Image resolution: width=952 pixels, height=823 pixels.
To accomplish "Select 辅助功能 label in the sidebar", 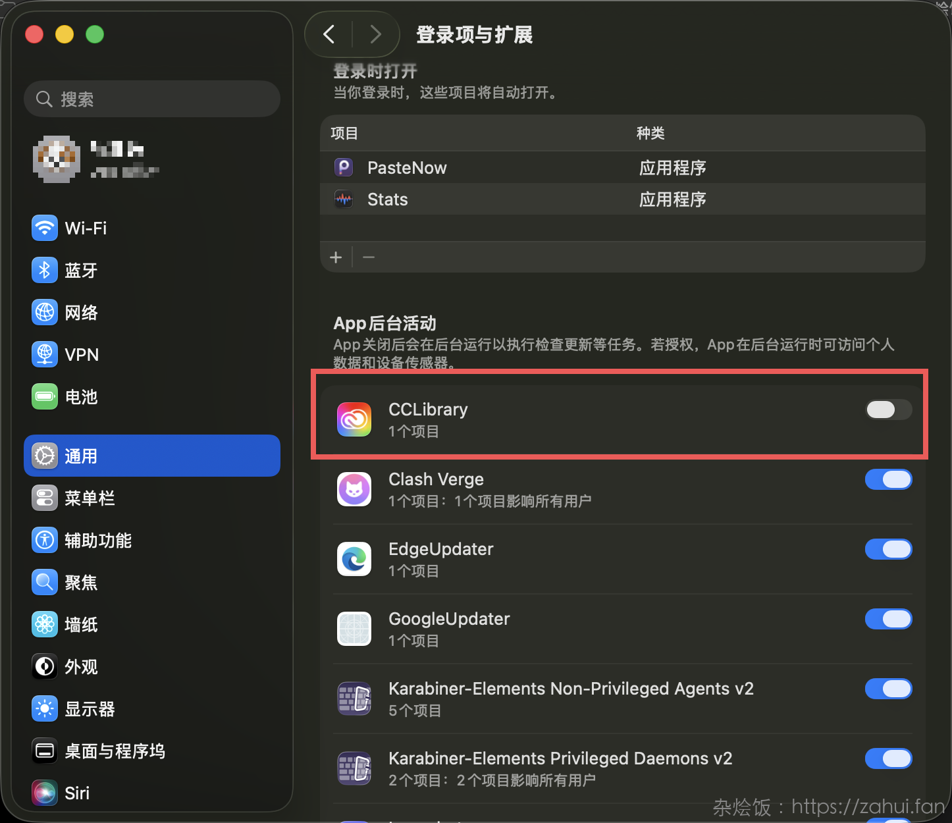I will pos(98,540).
